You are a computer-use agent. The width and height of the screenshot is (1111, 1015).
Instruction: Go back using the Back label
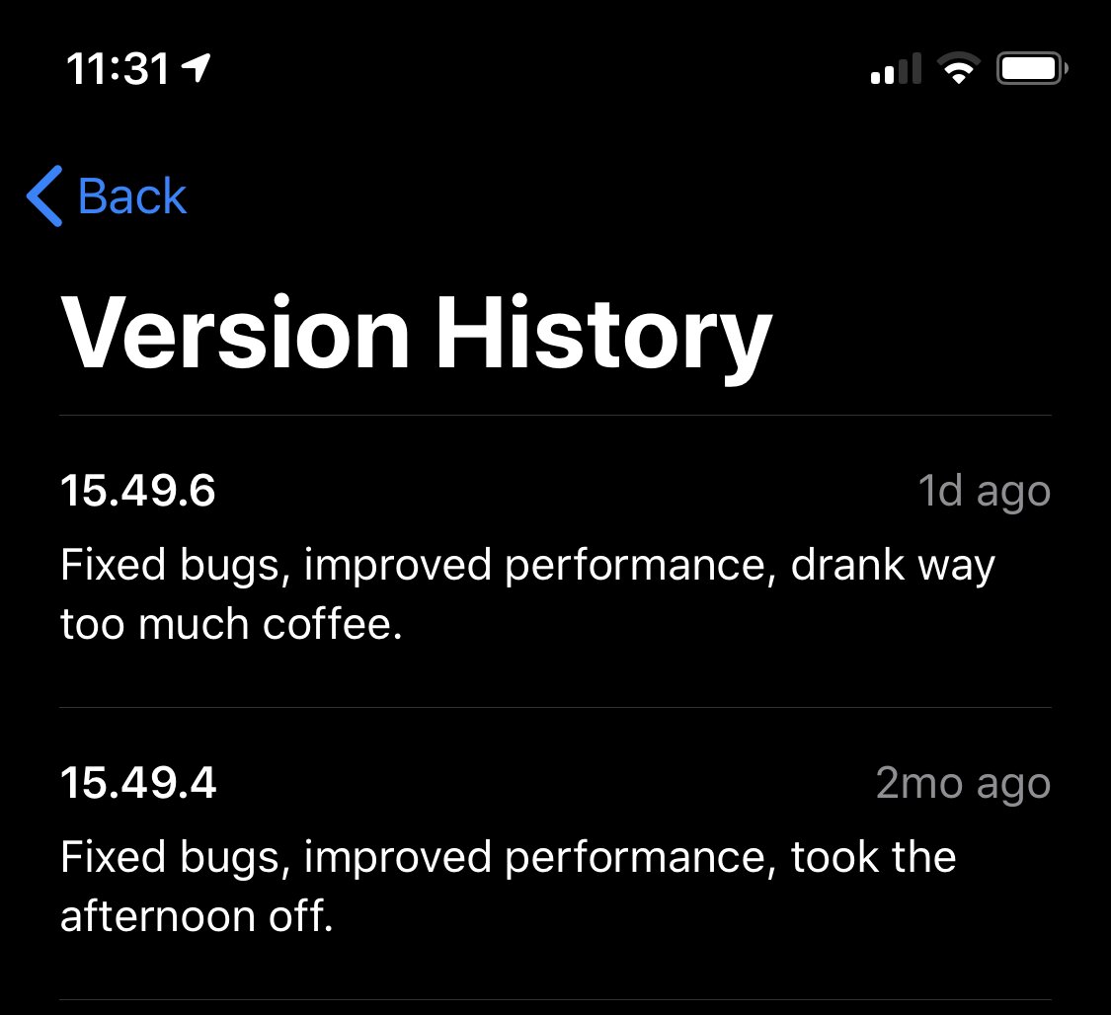[x=131, y=196]
